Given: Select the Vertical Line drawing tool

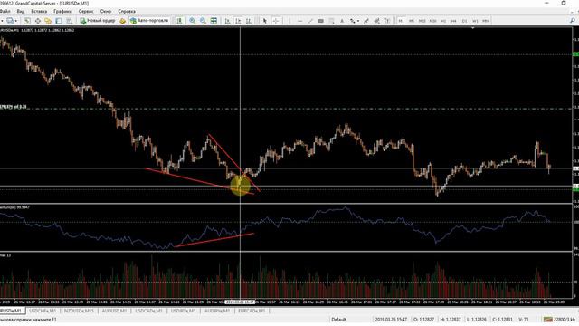Looking at the screenshot, I should pos(289,21).
